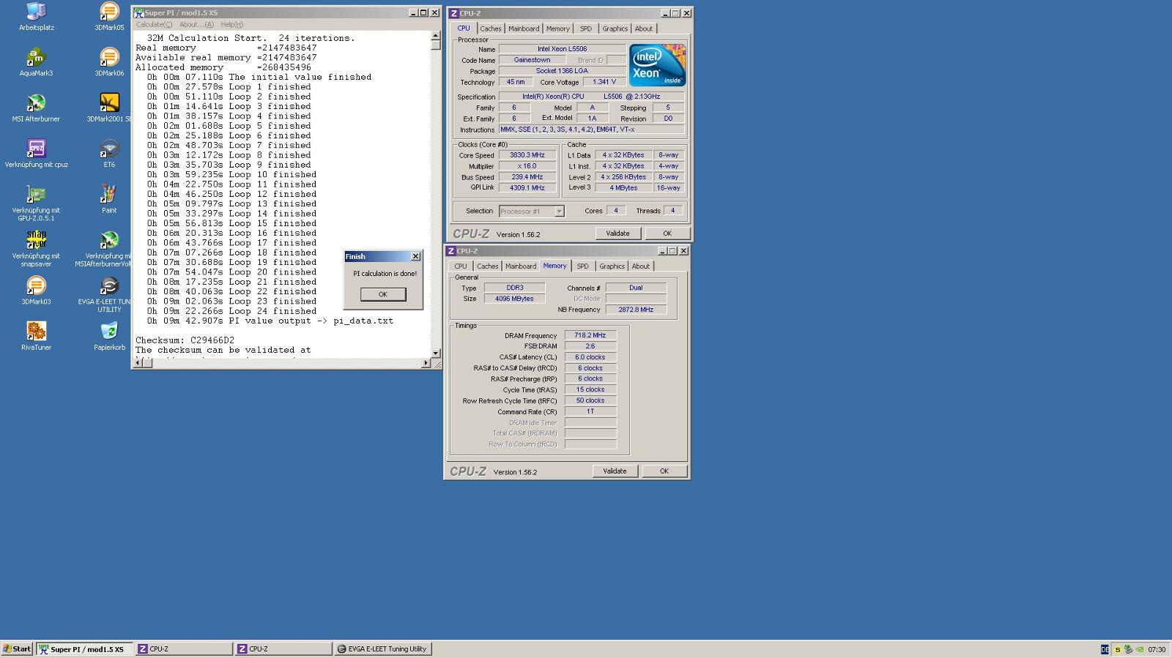Image resolution: width=1172 pixels, height=658 pixels.
Task: Click the green NVIDIA tray icon
Action: pos(1139,649)
